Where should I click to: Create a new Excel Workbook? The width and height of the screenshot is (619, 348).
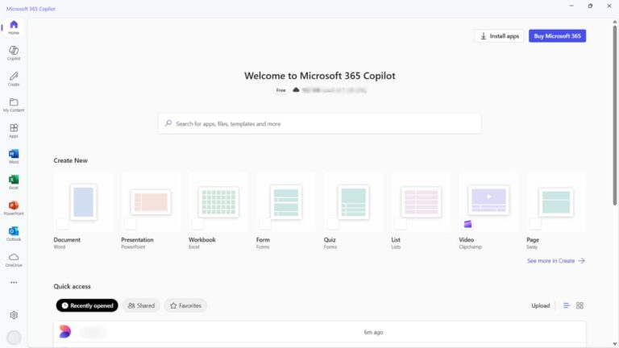click(x=218, y=211)
